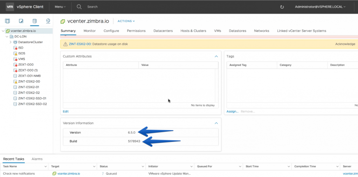Switch to the Configure tab

111,31
